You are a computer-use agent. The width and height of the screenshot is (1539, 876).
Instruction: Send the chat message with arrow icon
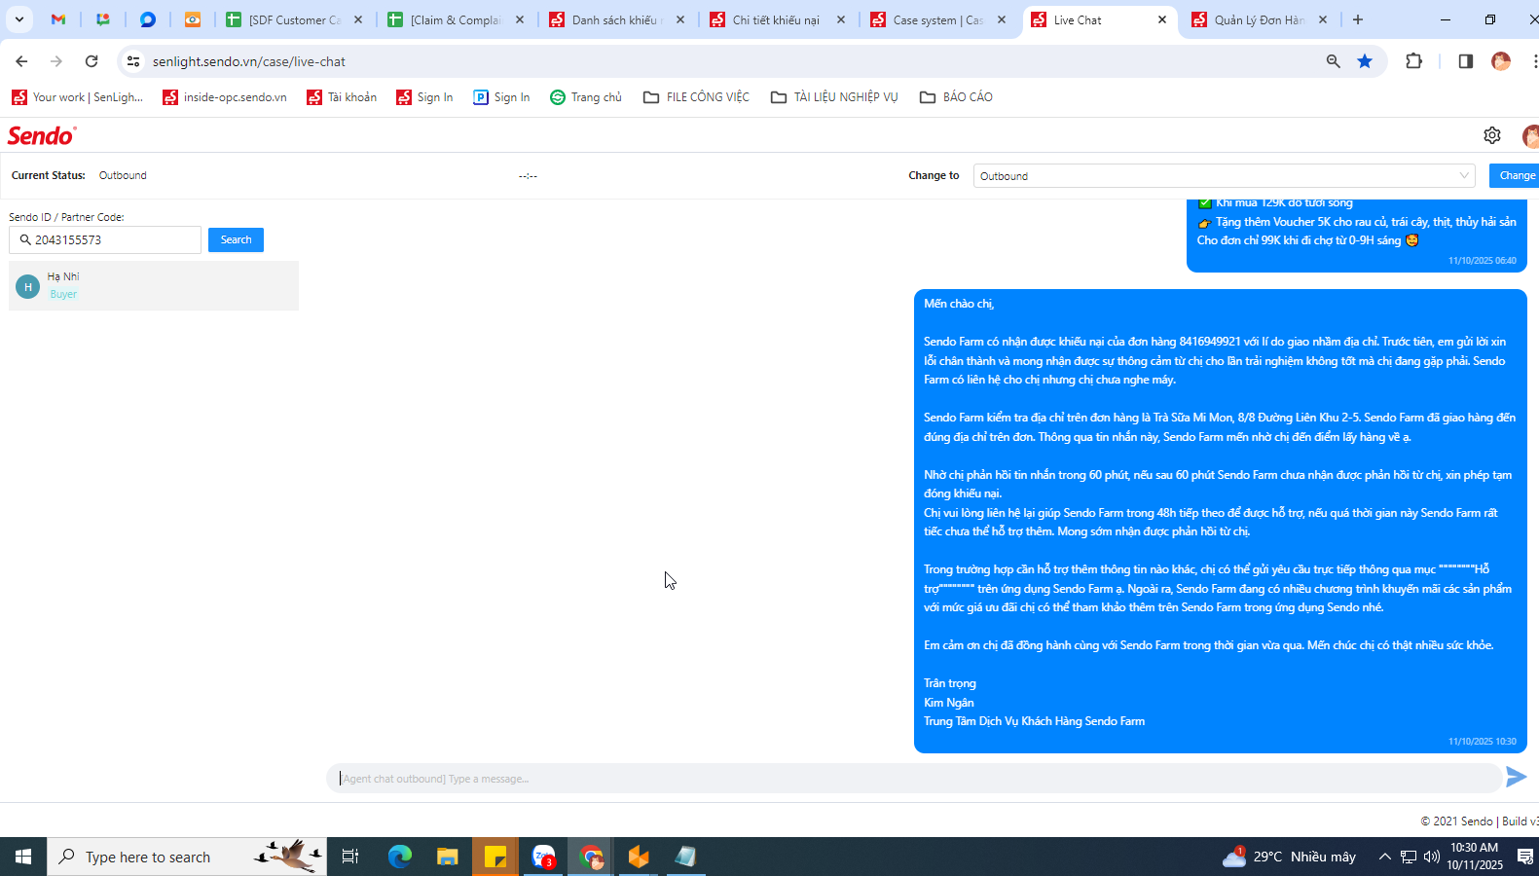click(x=1516, y=777)
